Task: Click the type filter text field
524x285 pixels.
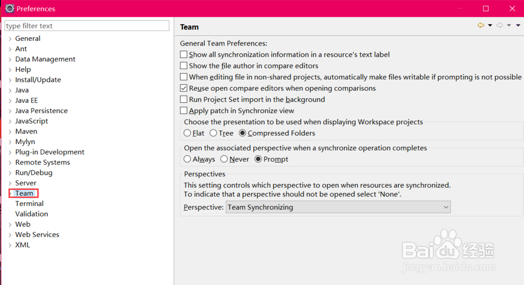Action: coord(87,26)
